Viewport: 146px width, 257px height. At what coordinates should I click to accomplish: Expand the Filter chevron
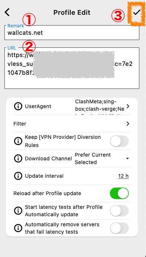click(128, 124)
